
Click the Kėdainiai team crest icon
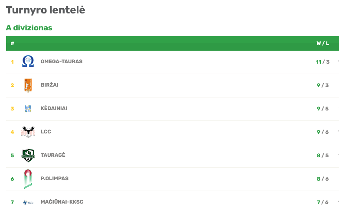28,109
